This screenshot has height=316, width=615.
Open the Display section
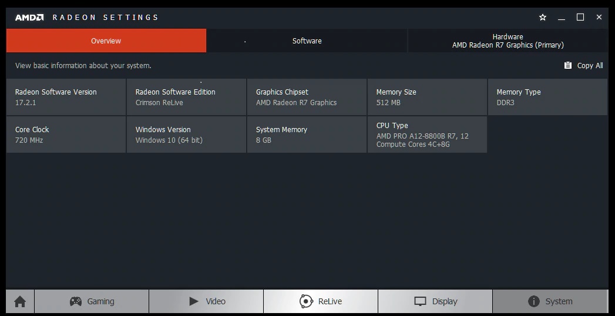pyautogui.click(x=435, y=301)
